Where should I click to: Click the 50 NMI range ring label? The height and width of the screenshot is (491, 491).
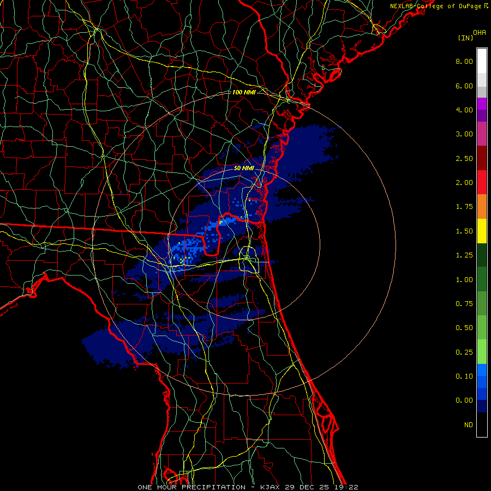(x=244, y=168)
